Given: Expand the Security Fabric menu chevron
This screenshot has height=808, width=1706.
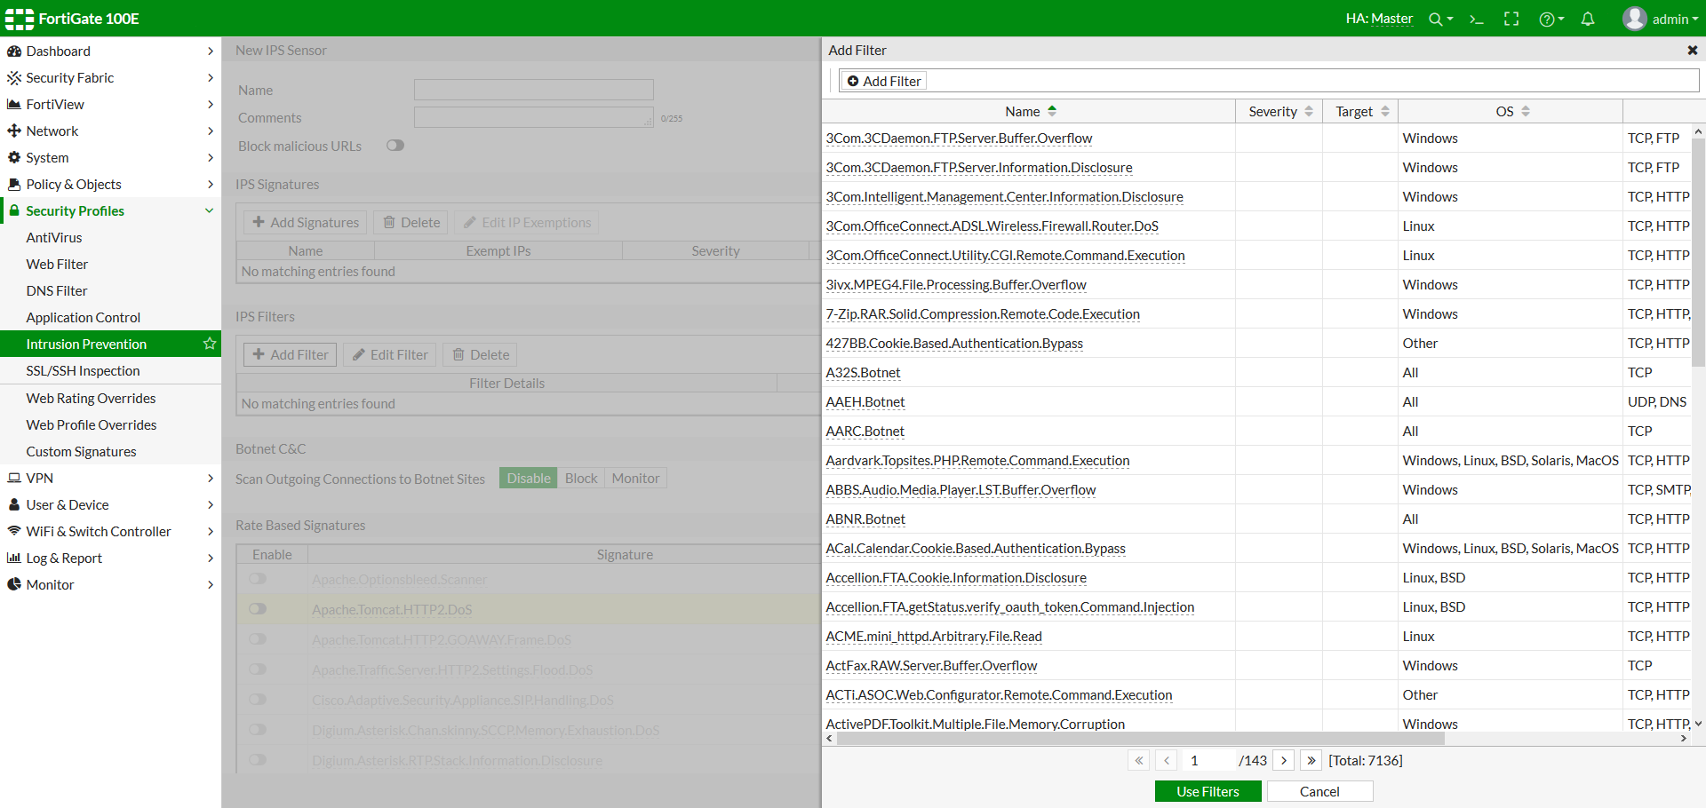Looking at the screenshot, I should click(211, 78).
